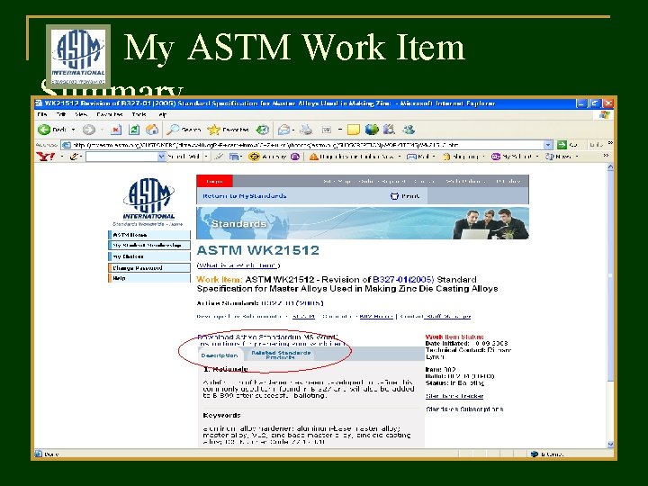Select Change Password in left navigation
Image resolution: width=648 pixels, height=486 pixels.
click(x=149, y=268)
